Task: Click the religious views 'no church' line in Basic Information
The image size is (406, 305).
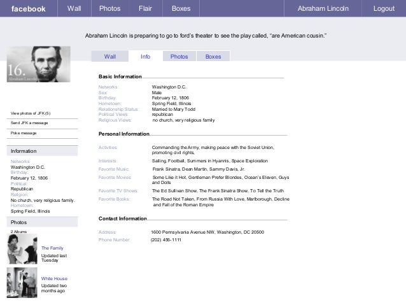Action: [183, 120]
